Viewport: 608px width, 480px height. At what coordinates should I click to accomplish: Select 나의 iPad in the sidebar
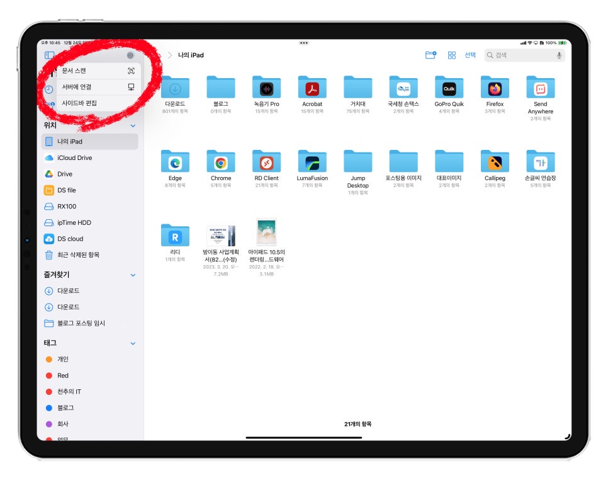pyautogui.click(x=89, y=142)
